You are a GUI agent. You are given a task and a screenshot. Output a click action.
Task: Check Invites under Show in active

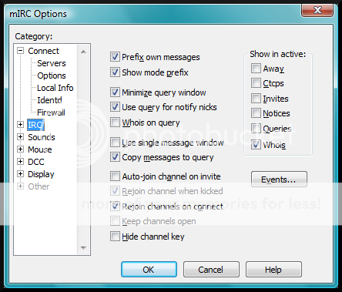tap(256, 99)
